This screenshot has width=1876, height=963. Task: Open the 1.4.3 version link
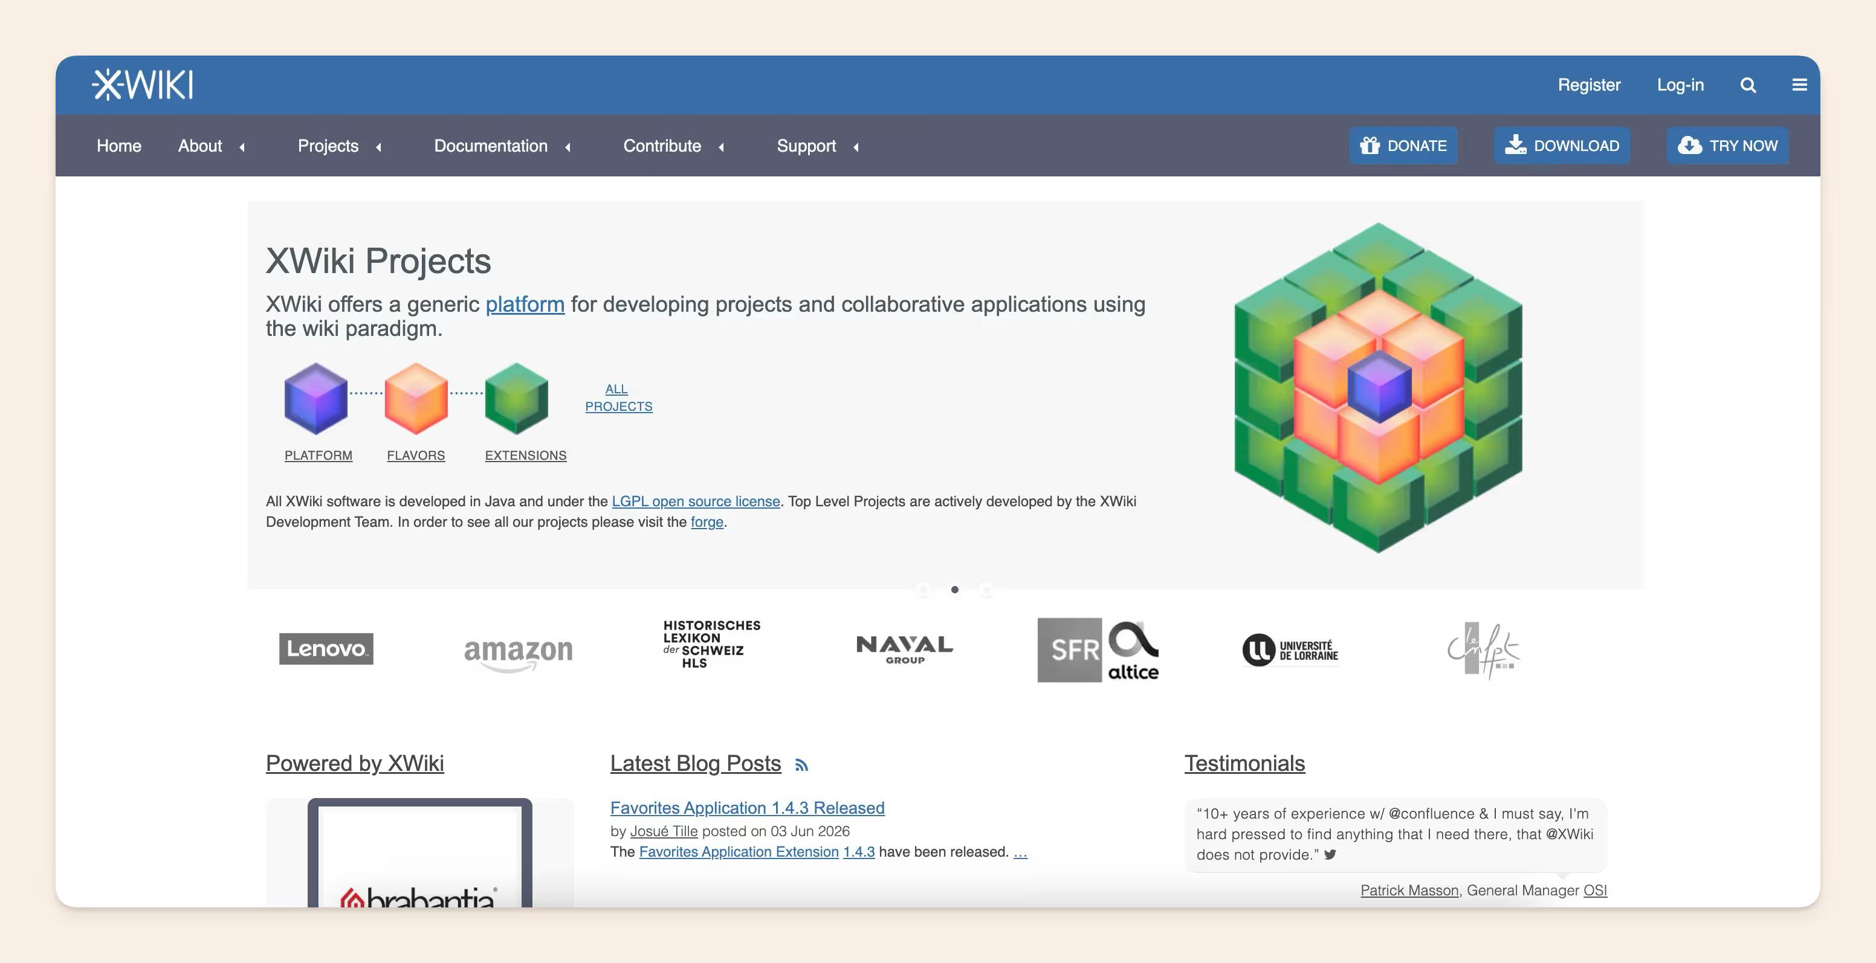[x=859, y=852]
